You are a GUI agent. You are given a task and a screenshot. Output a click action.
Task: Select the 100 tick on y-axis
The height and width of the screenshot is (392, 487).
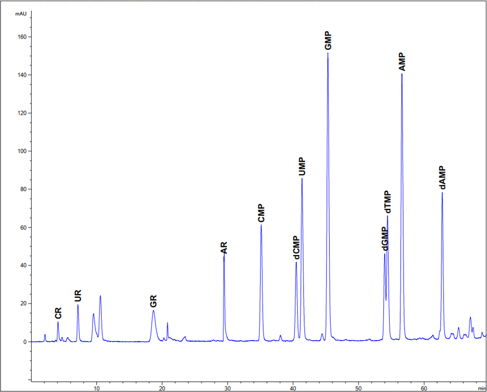[21, 151]
